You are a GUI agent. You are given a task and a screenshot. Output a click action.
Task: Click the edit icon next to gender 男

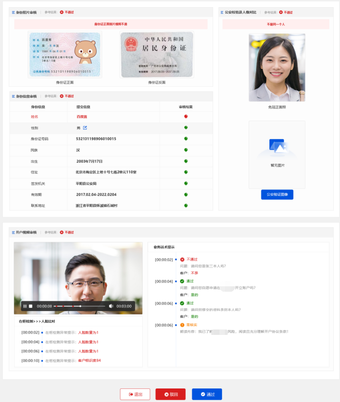[x=85, y=128]
